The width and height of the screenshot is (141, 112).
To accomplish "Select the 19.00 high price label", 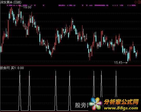I will tap(27, 7).
